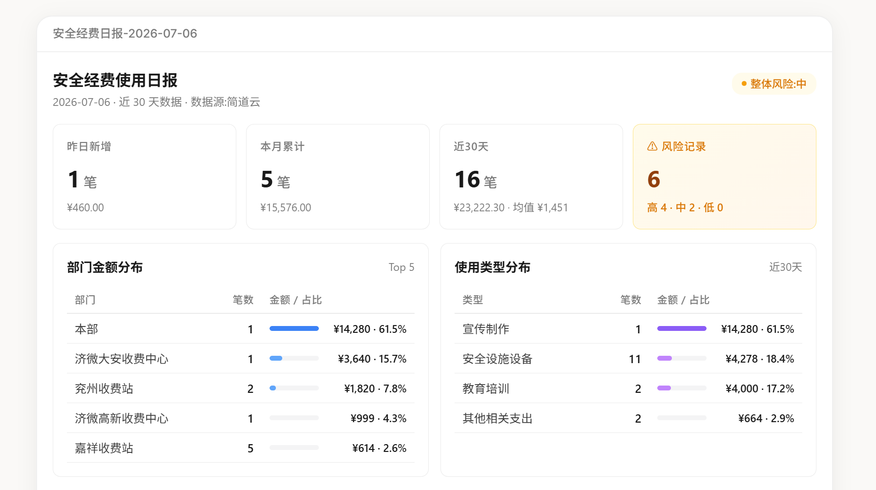This screenshot has height=490, width=876.
Task: Click the 安全经费使用日报 main heading
Action: point(115,80)
